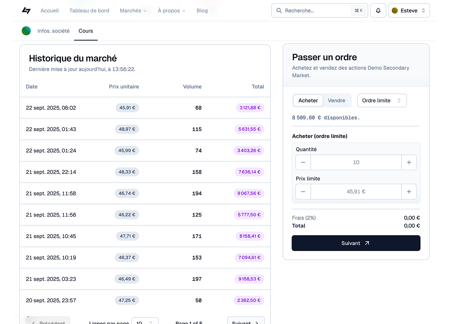Click the 5 631,55 € total badge

(x=249, y=129)
